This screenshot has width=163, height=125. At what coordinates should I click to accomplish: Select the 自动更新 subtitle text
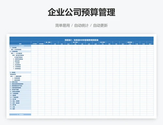click(100, 25)
